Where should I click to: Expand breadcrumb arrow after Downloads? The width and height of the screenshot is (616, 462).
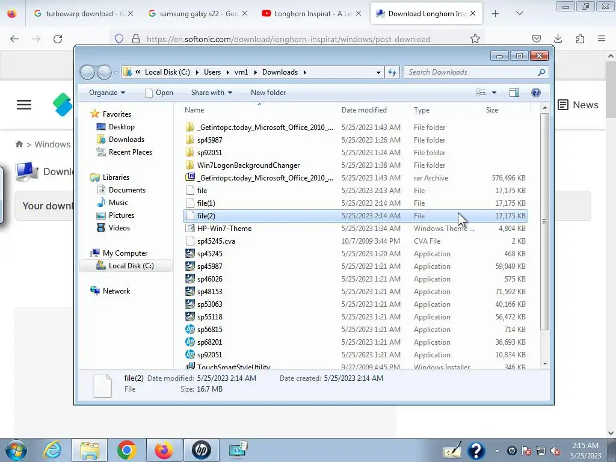[x=304, y=72]
